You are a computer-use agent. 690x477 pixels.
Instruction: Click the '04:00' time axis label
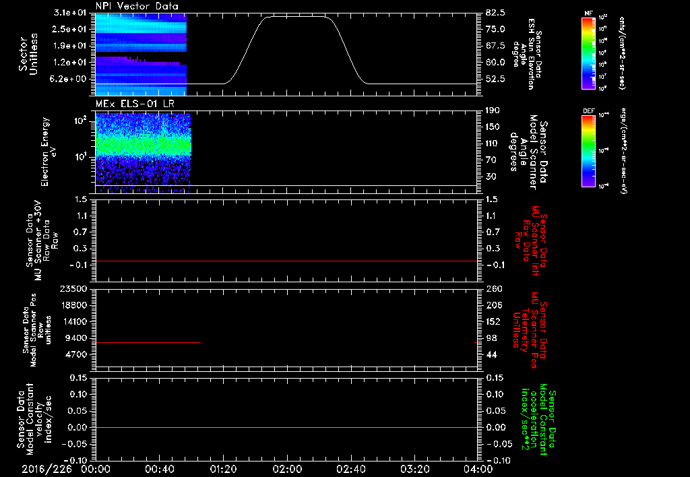pyautogui.click(x=478, y=469)
